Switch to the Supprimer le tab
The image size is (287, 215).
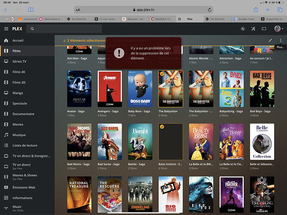[x=272, y=19]
